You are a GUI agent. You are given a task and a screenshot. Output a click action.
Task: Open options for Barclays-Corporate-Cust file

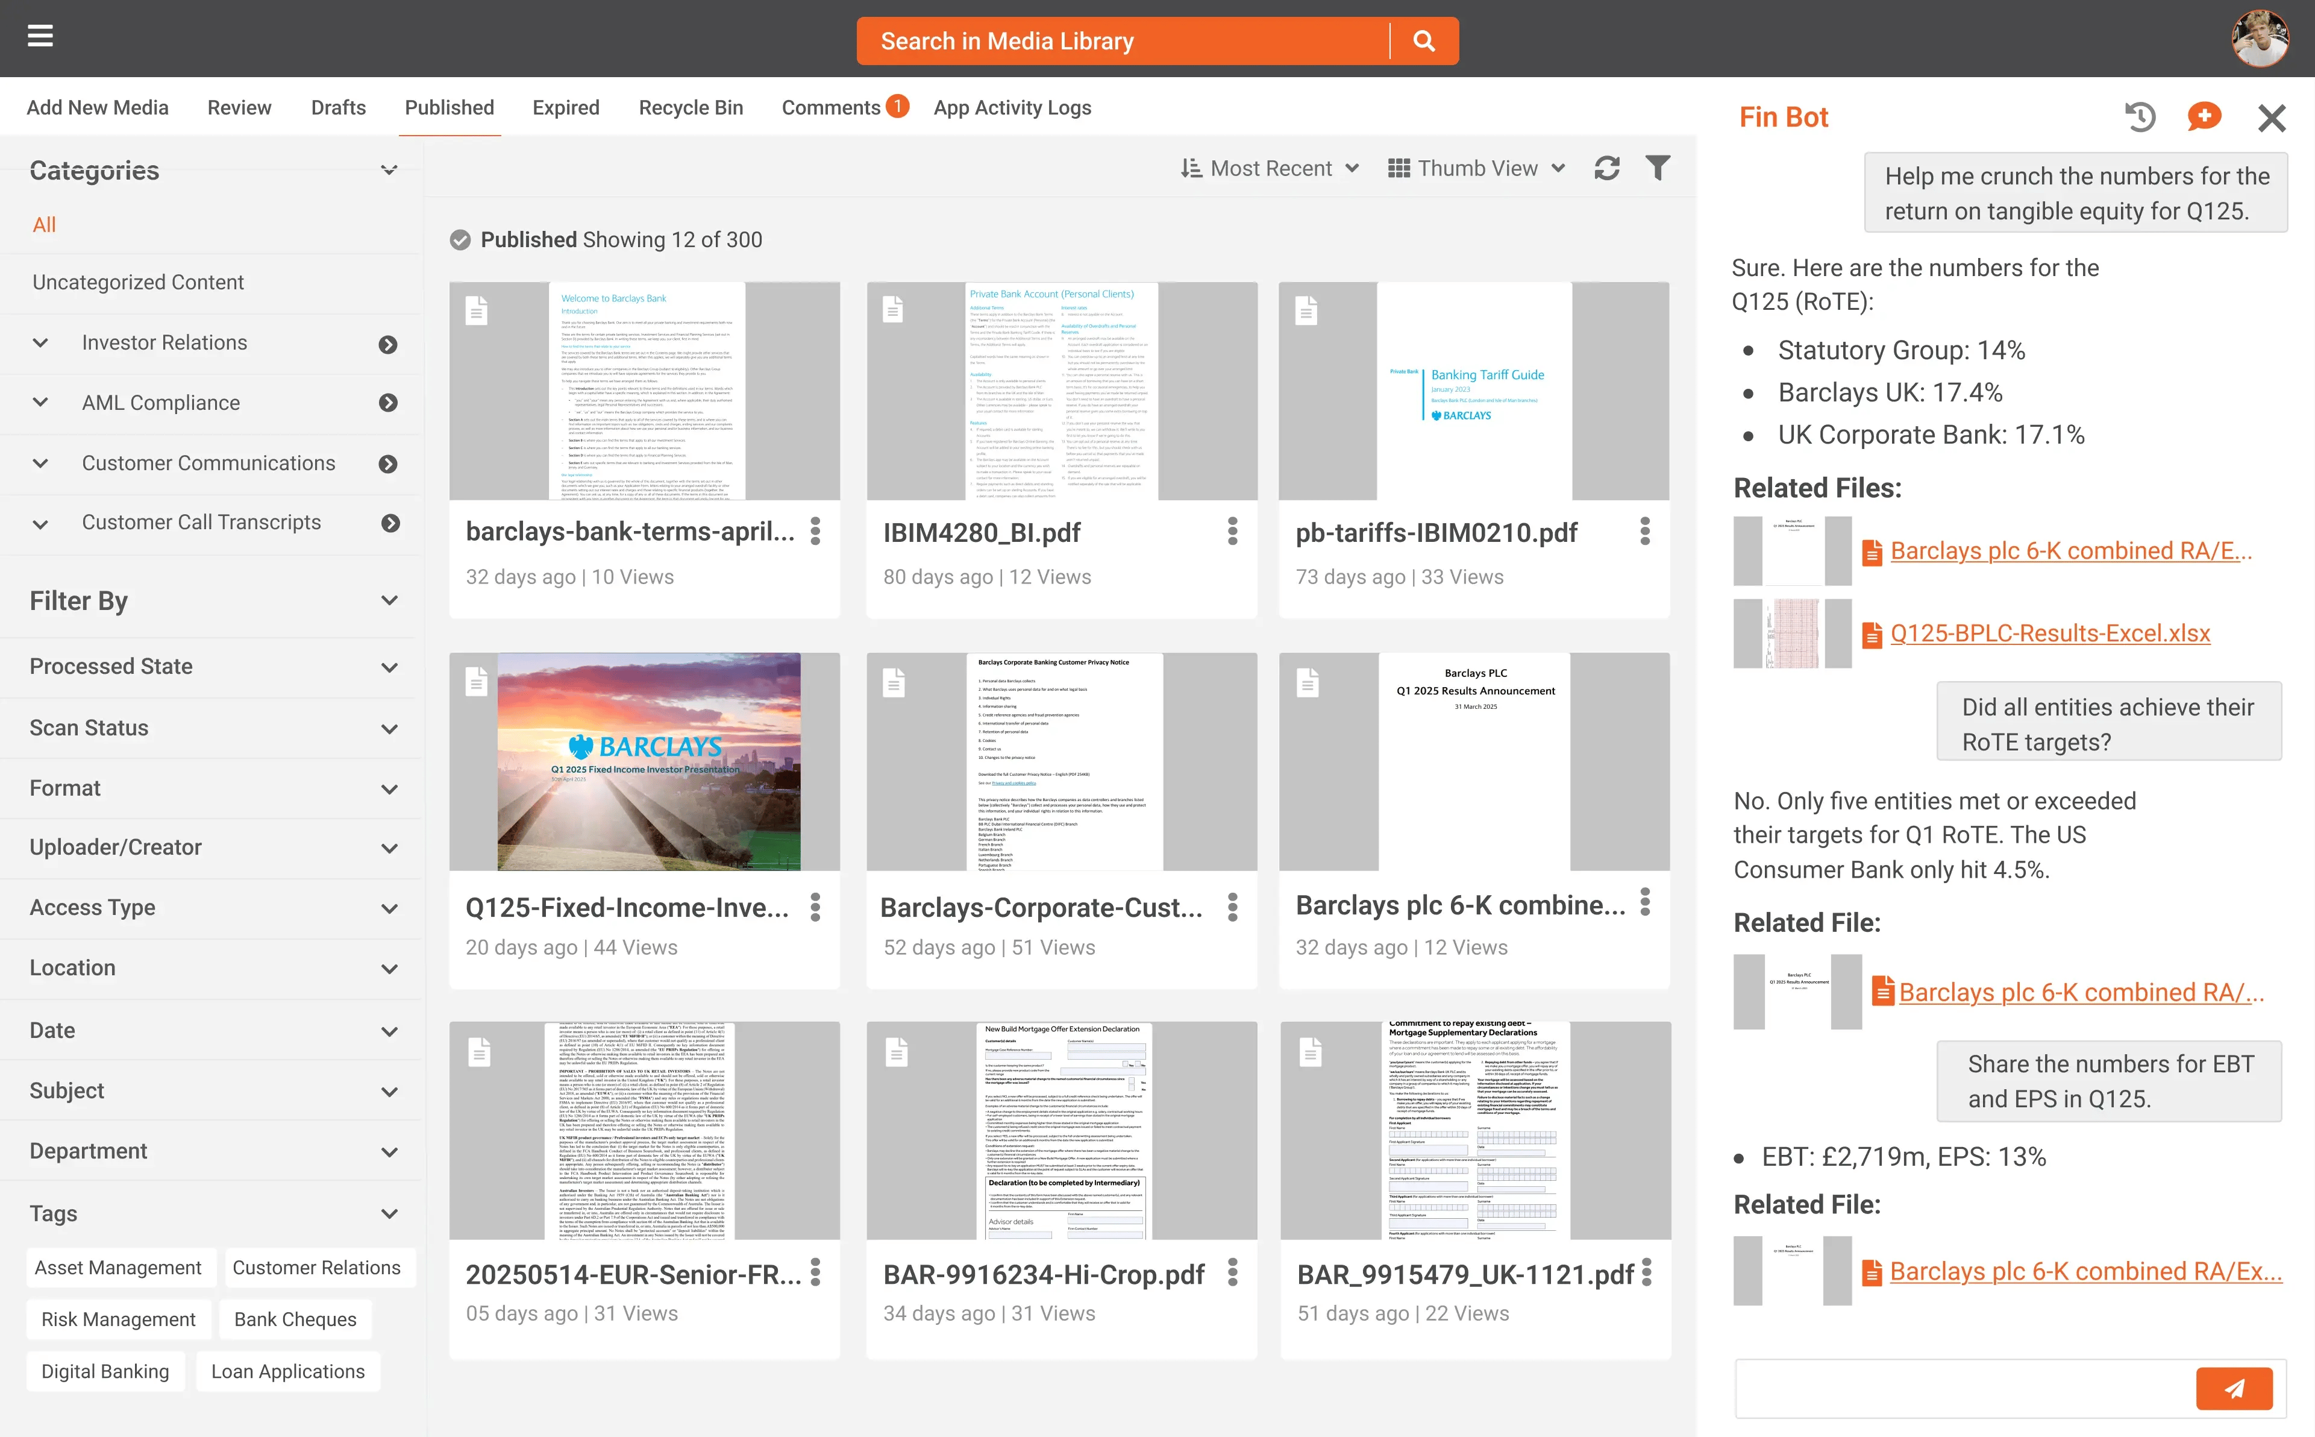(1232, 907)
